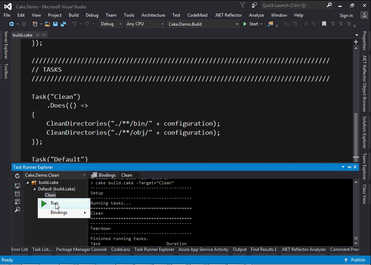Click the notifications filter flag icon
Screen dimensions: 371x265
point(243,5)
